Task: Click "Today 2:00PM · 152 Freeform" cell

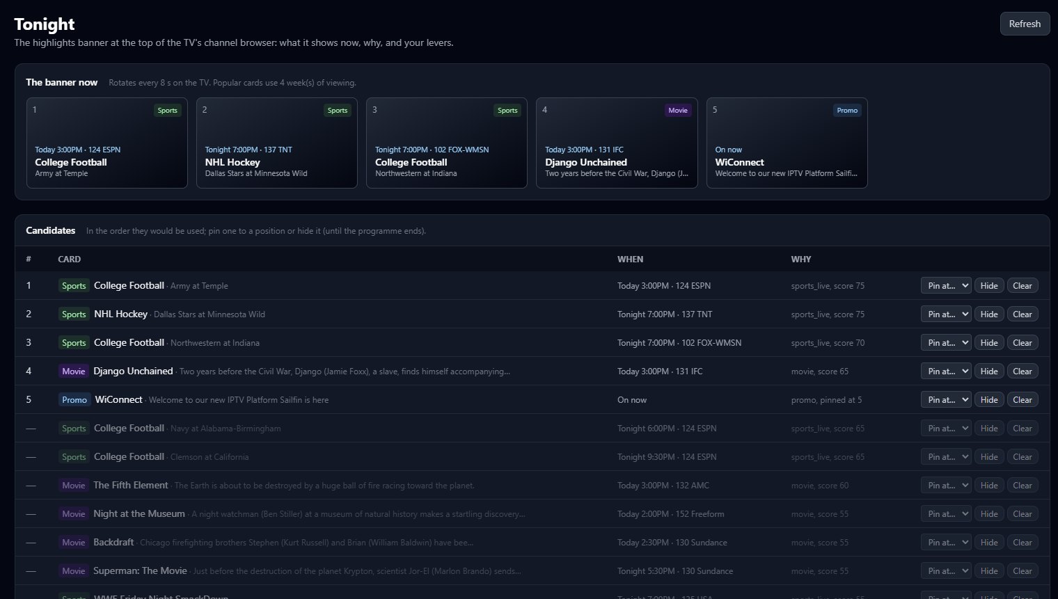Action: pos(670,514)
